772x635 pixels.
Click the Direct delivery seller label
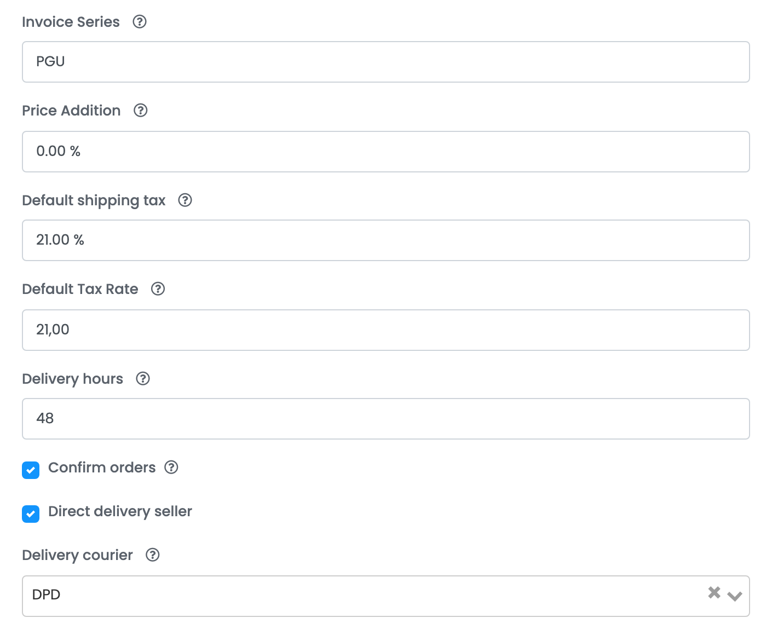point(120,511)
